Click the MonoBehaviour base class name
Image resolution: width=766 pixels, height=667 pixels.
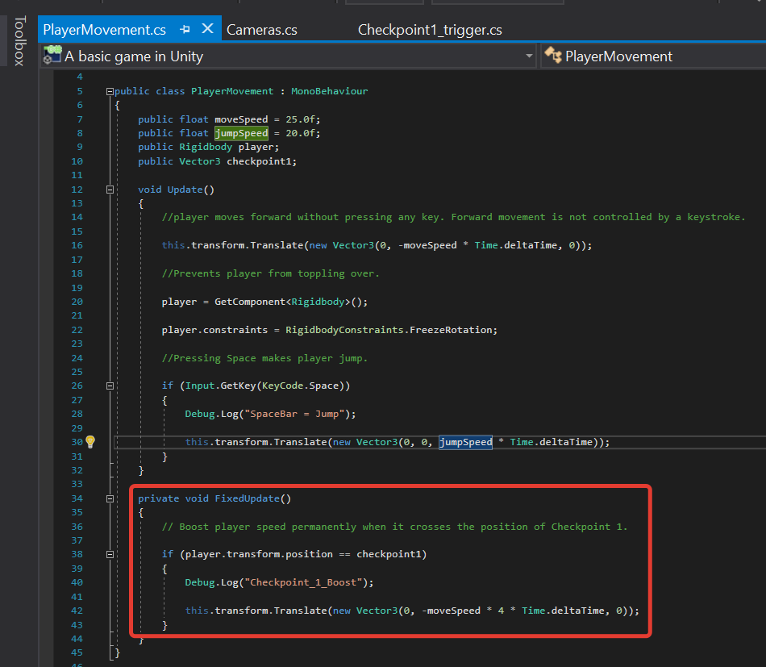(329, 91)
